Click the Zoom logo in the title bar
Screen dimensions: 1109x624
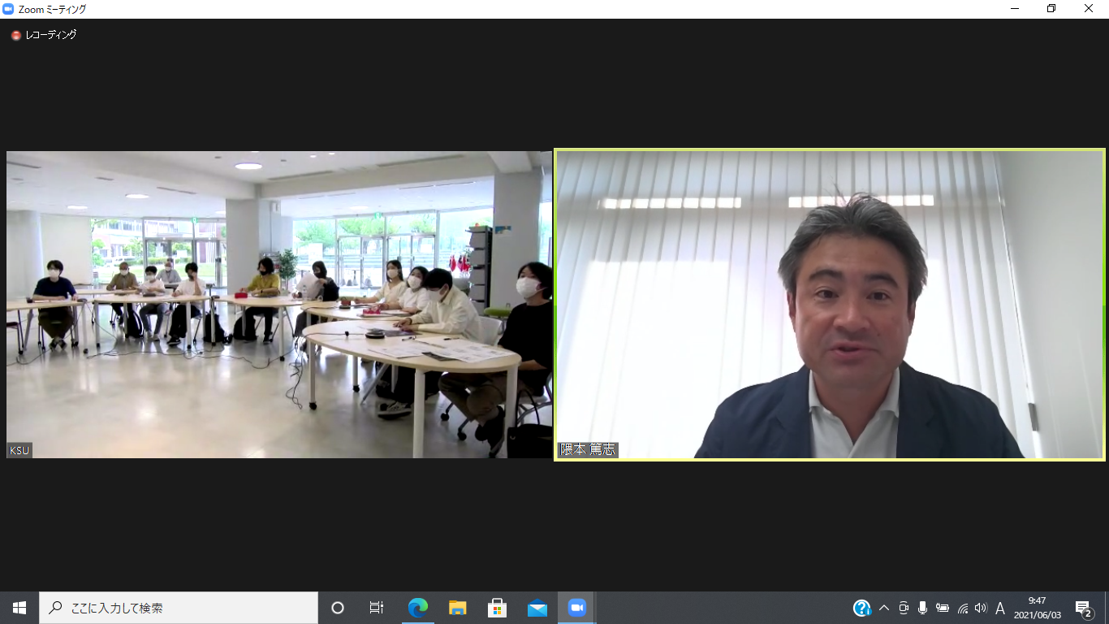tap(9, 9)
